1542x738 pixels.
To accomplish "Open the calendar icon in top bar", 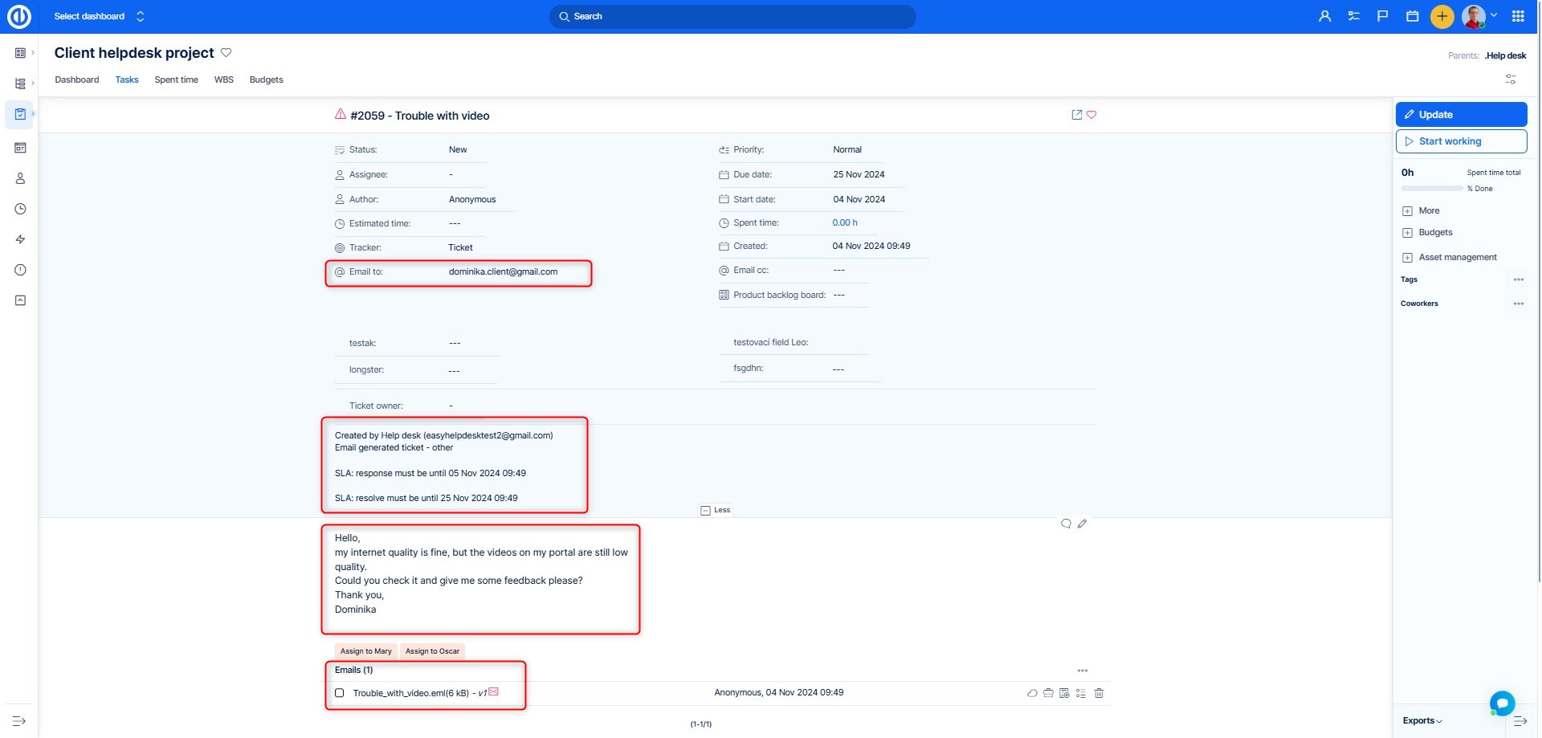I will point(1412,16).
